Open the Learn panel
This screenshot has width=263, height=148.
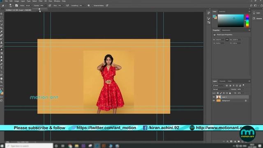pyautogui.click(x=256, y=13)
